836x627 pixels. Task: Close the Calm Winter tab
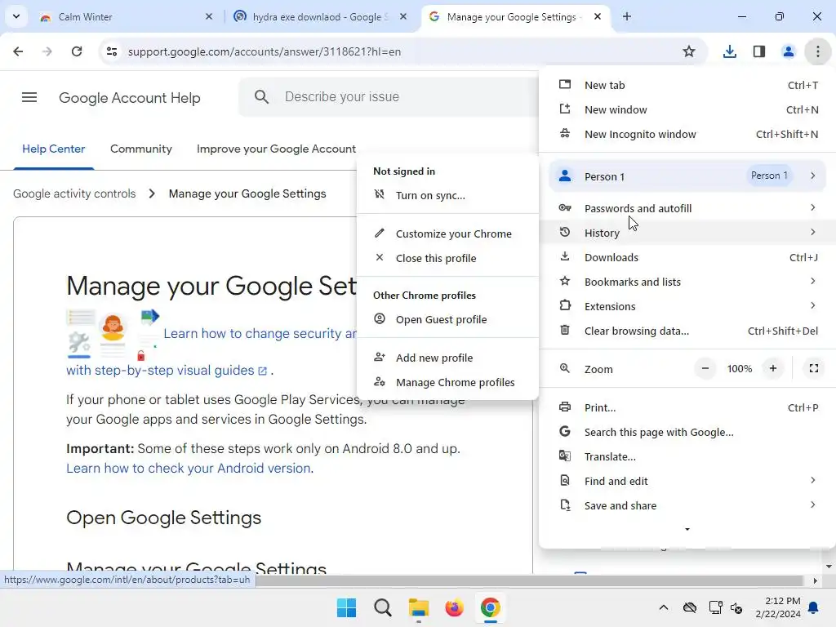click(209, 16)
